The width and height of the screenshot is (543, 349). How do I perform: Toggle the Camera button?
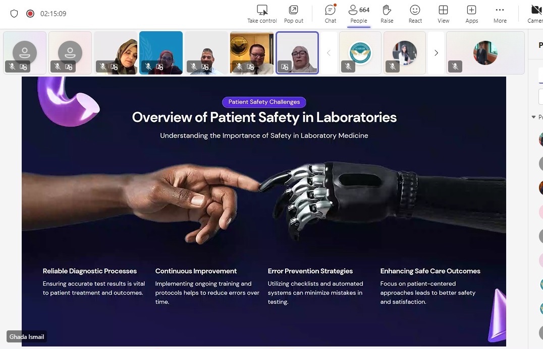pyautogui.click(x=535, y=14)
